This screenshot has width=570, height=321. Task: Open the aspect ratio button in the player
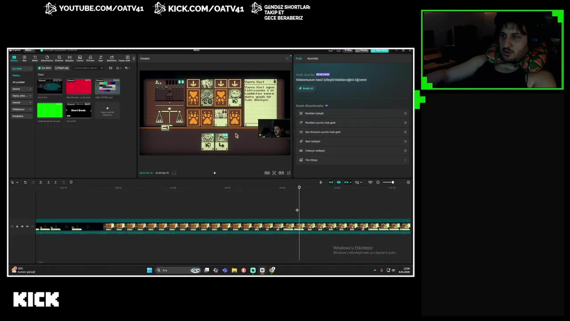tap(281, 173)
